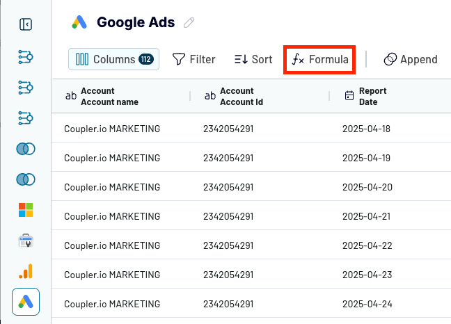Viewport: 451px width, 324px height.
Task: Click account Id 2342054291 in the 2025-04-21 row
Action: click(228, 216)
